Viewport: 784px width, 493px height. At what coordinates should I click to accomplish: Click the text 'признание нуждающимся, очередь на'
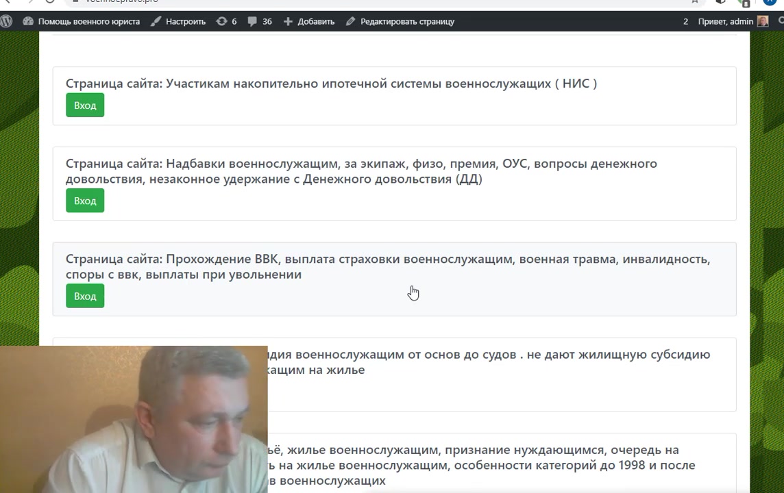point(562,450)
